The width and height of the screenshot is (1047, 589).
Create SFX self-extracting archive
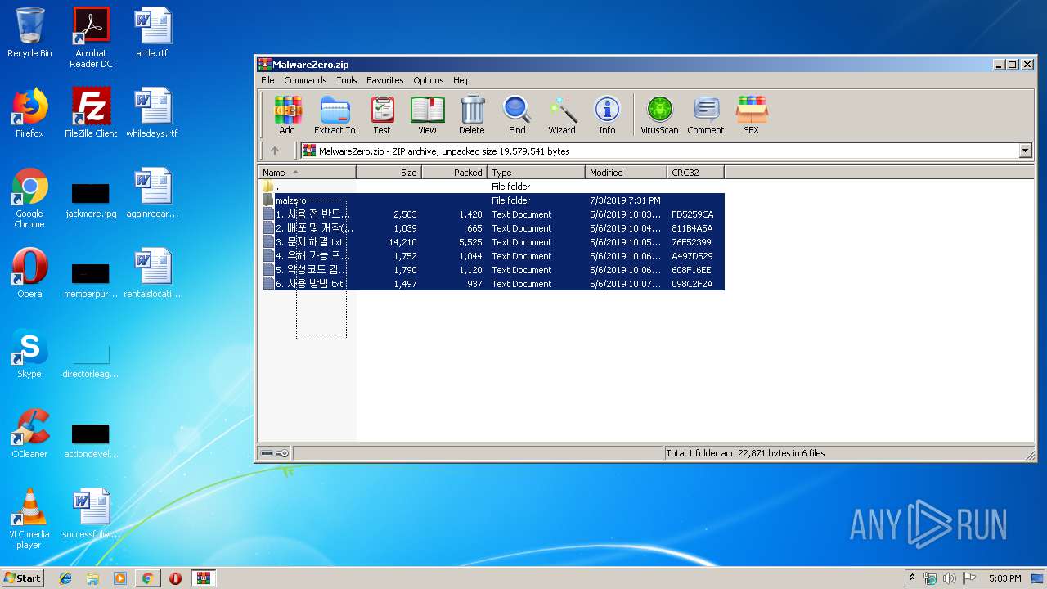click(751, 115)
